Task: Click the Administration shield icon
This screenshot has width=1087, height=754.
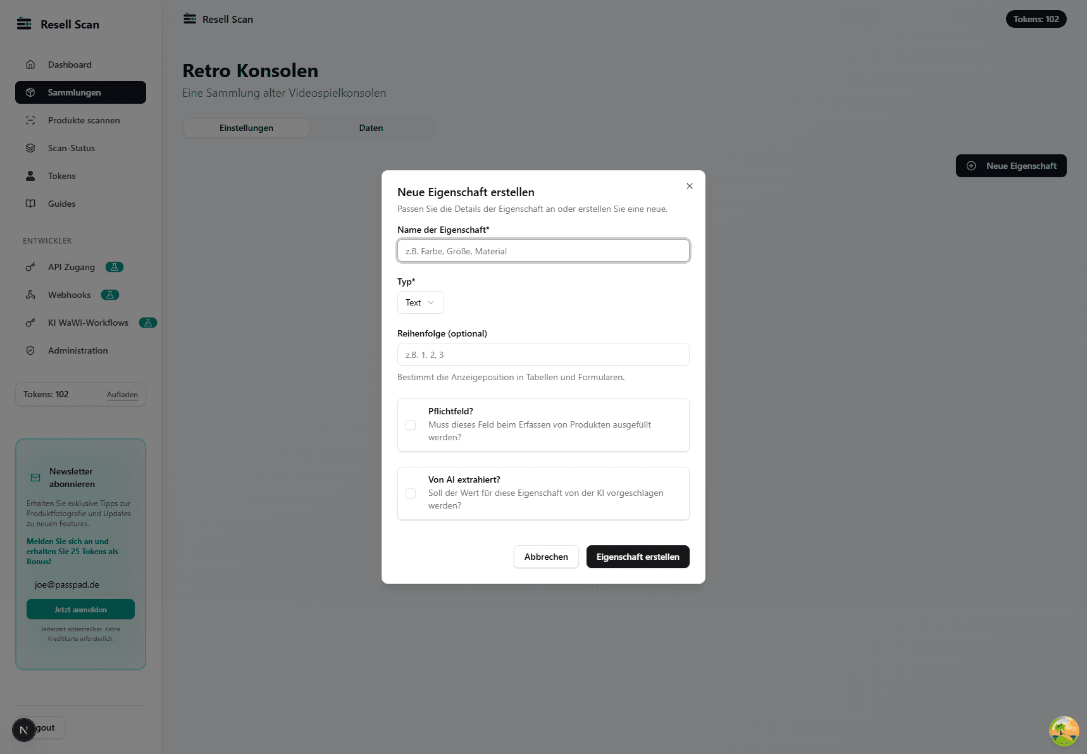Action: (x=30, y=350)
